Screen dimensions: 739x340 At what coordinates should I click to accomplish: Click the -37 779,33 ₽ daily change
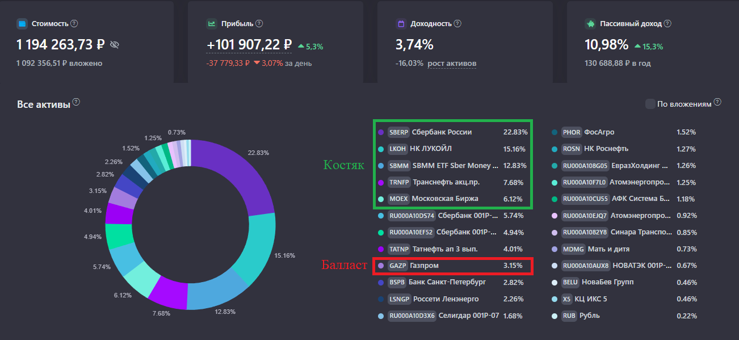pyautogui.click(x=228, y=63)
